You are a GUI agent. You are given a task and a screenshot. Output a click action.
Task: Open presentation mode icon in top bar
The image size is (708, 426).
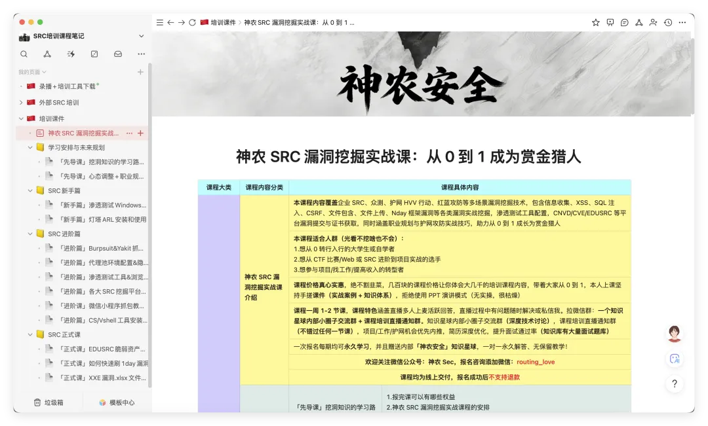[610, 22]
